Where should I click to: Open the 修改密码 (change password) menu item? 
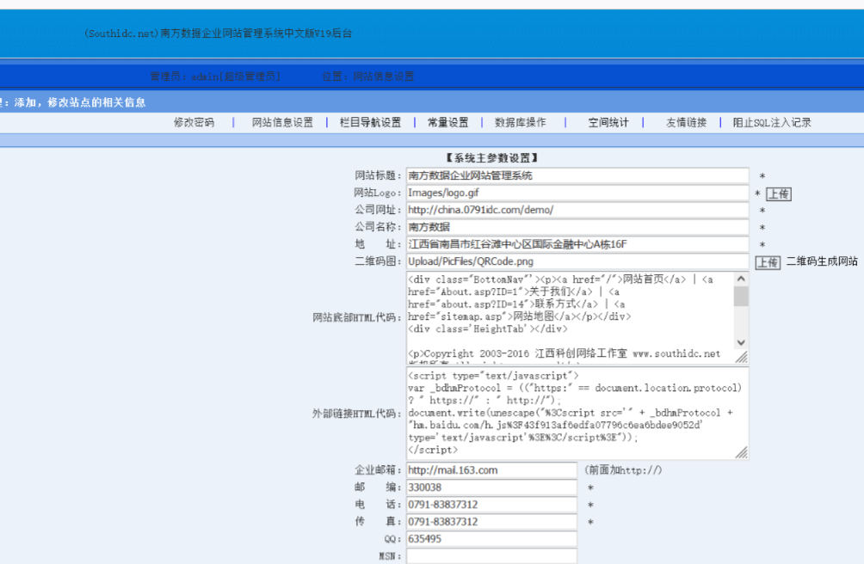(196, 122)
